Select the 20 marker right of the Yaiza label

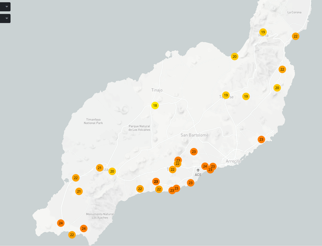tap(112, 171)
